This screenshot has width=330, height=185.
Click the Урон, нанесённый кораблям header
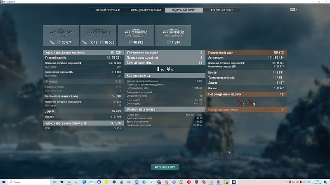coord(83,53)
